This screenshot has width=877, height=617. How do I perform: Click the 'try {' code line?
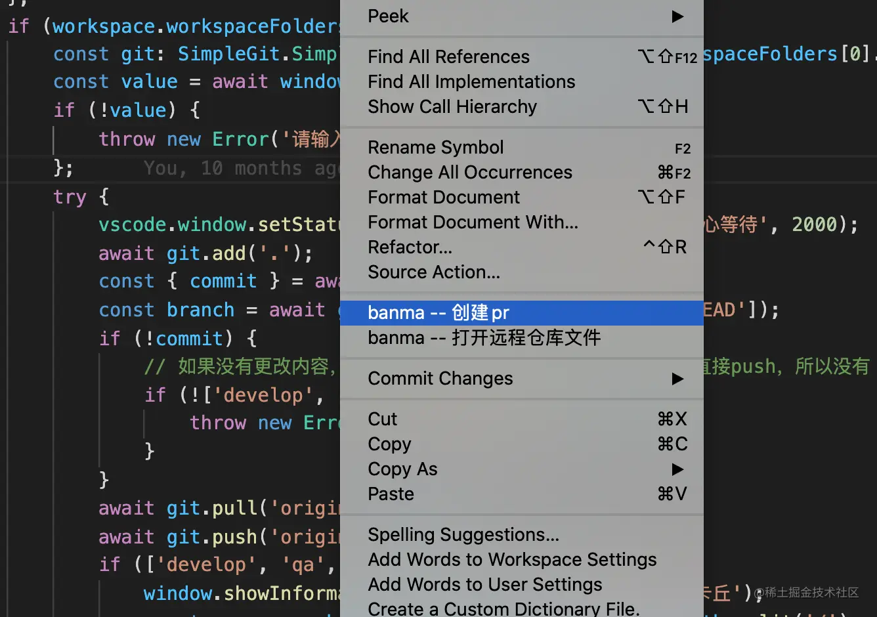[x=81, y=197]
